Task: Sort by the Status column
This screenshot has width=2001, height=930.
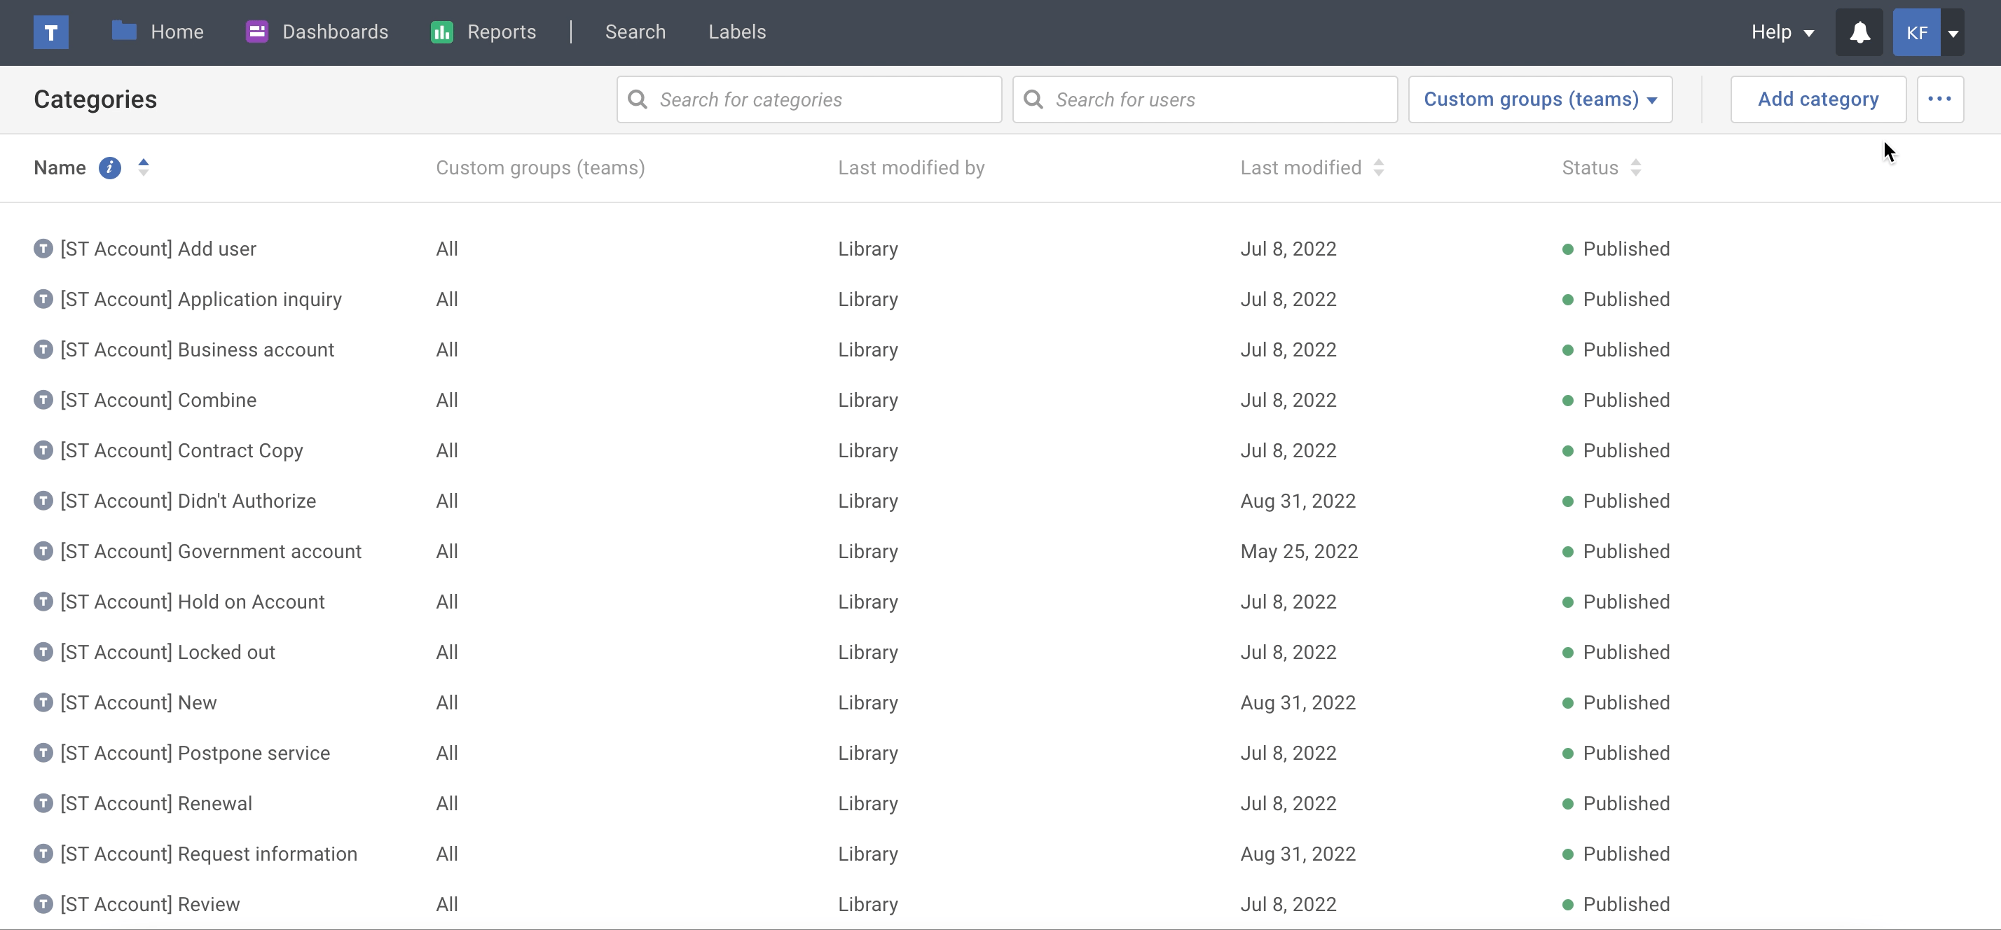Action: click(1635, 167)
